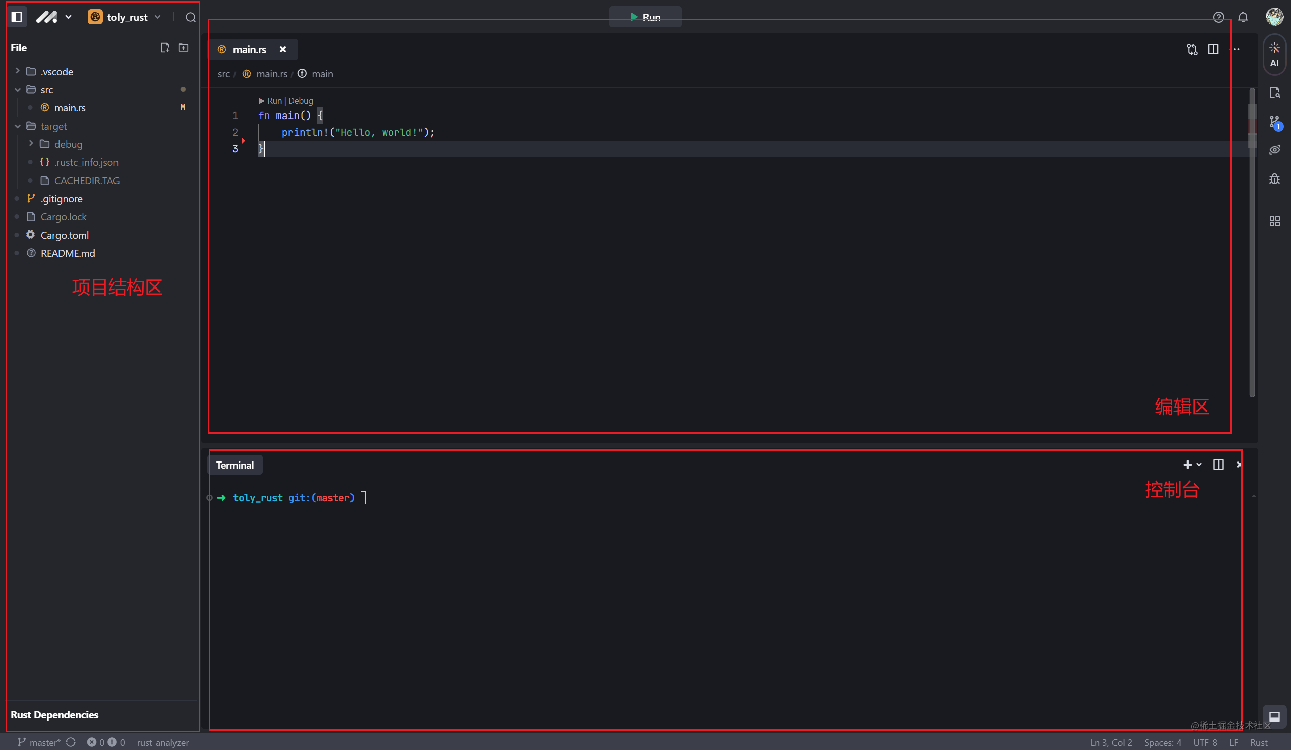Click the sync changes icon
Image resolution: width=1291 pixels, height=750 pixels.
pyautogui.click(x=71, y=742)
